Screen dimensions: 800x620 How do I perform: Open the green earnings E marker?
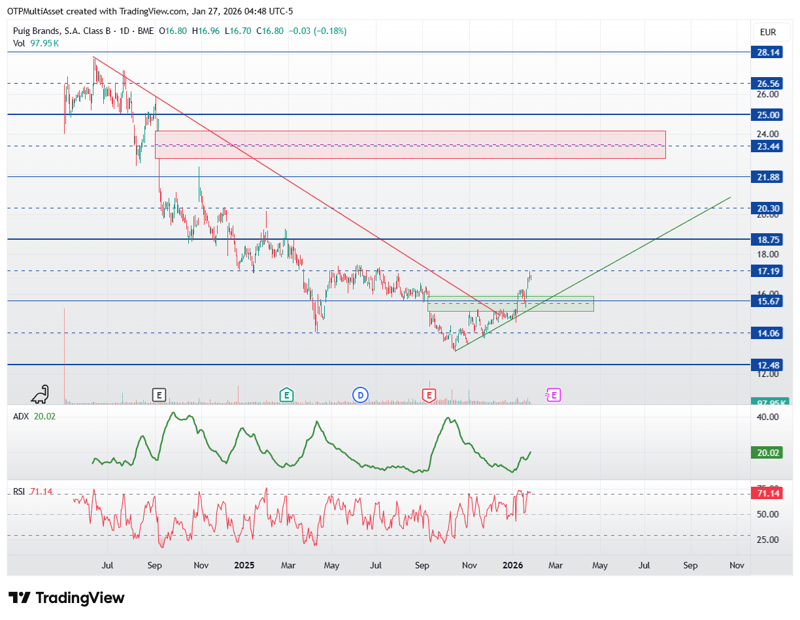pos(286,395)
